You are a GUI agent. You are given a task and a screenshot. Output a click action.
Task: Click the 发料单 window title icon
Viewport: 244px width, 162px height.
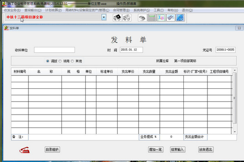[6, 28]
